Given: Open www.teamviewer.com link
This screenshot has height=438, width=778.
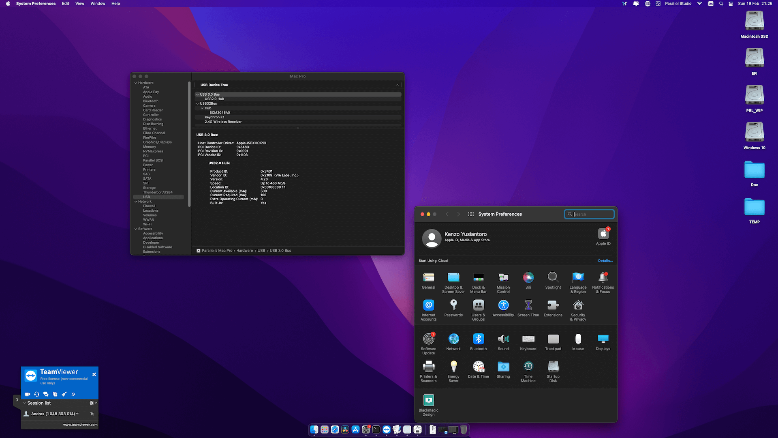Looking at the screenshot, I should [x=80, y=425].
